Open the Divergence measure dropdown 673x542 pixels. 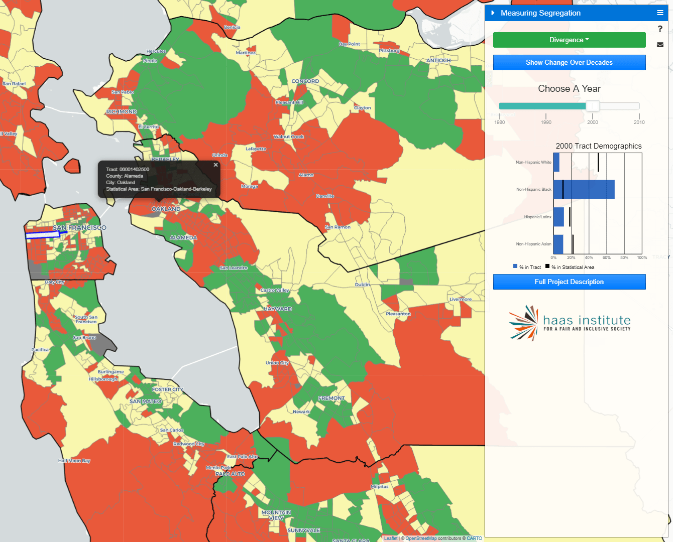pos(569,40)
